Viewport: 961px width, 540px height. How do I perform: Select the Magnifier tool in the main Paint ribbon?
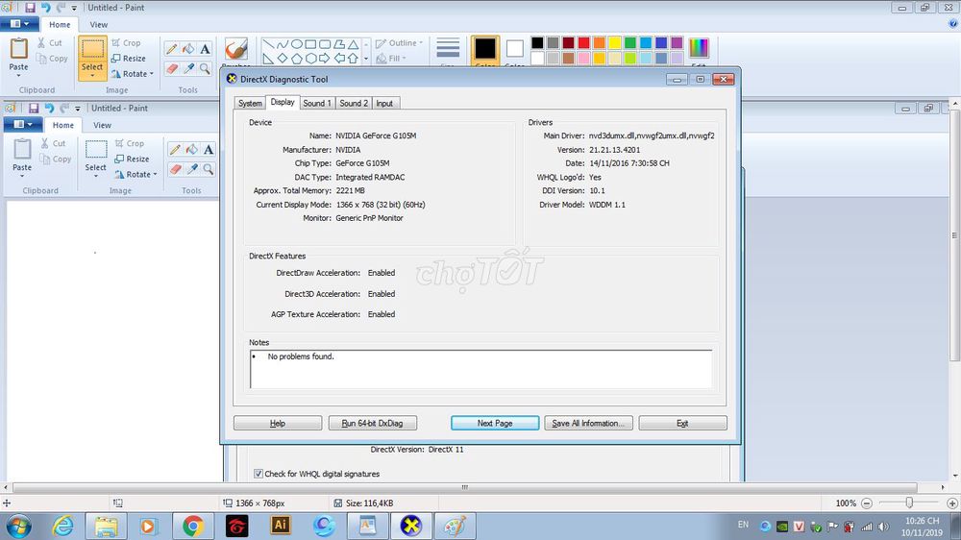[x=205, y=68]
